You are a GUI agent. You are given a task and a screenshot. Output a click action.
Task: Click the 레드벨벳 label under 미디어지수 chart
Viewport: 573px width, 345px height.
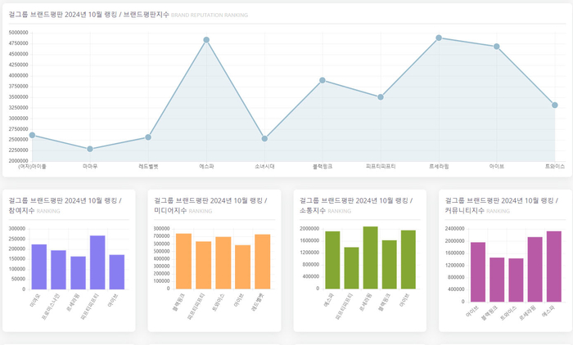(258, 302)
